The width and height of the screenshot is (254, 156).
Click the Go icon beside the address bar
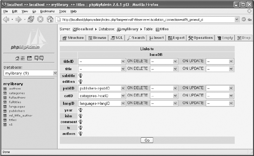[244, 20]
